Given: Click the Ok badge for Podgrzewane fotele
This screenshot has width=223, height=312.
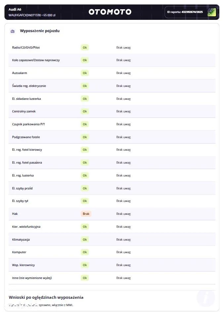Looking at the screenshot, I should (85, 137).
